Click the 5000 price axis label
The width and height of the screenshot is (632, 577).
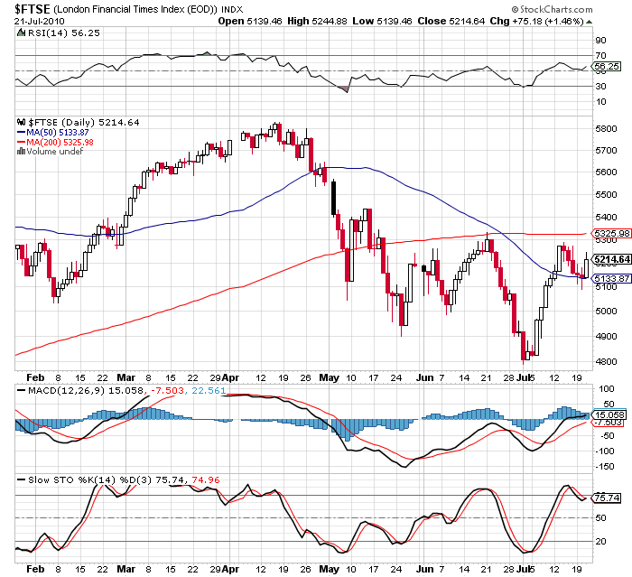606,312
